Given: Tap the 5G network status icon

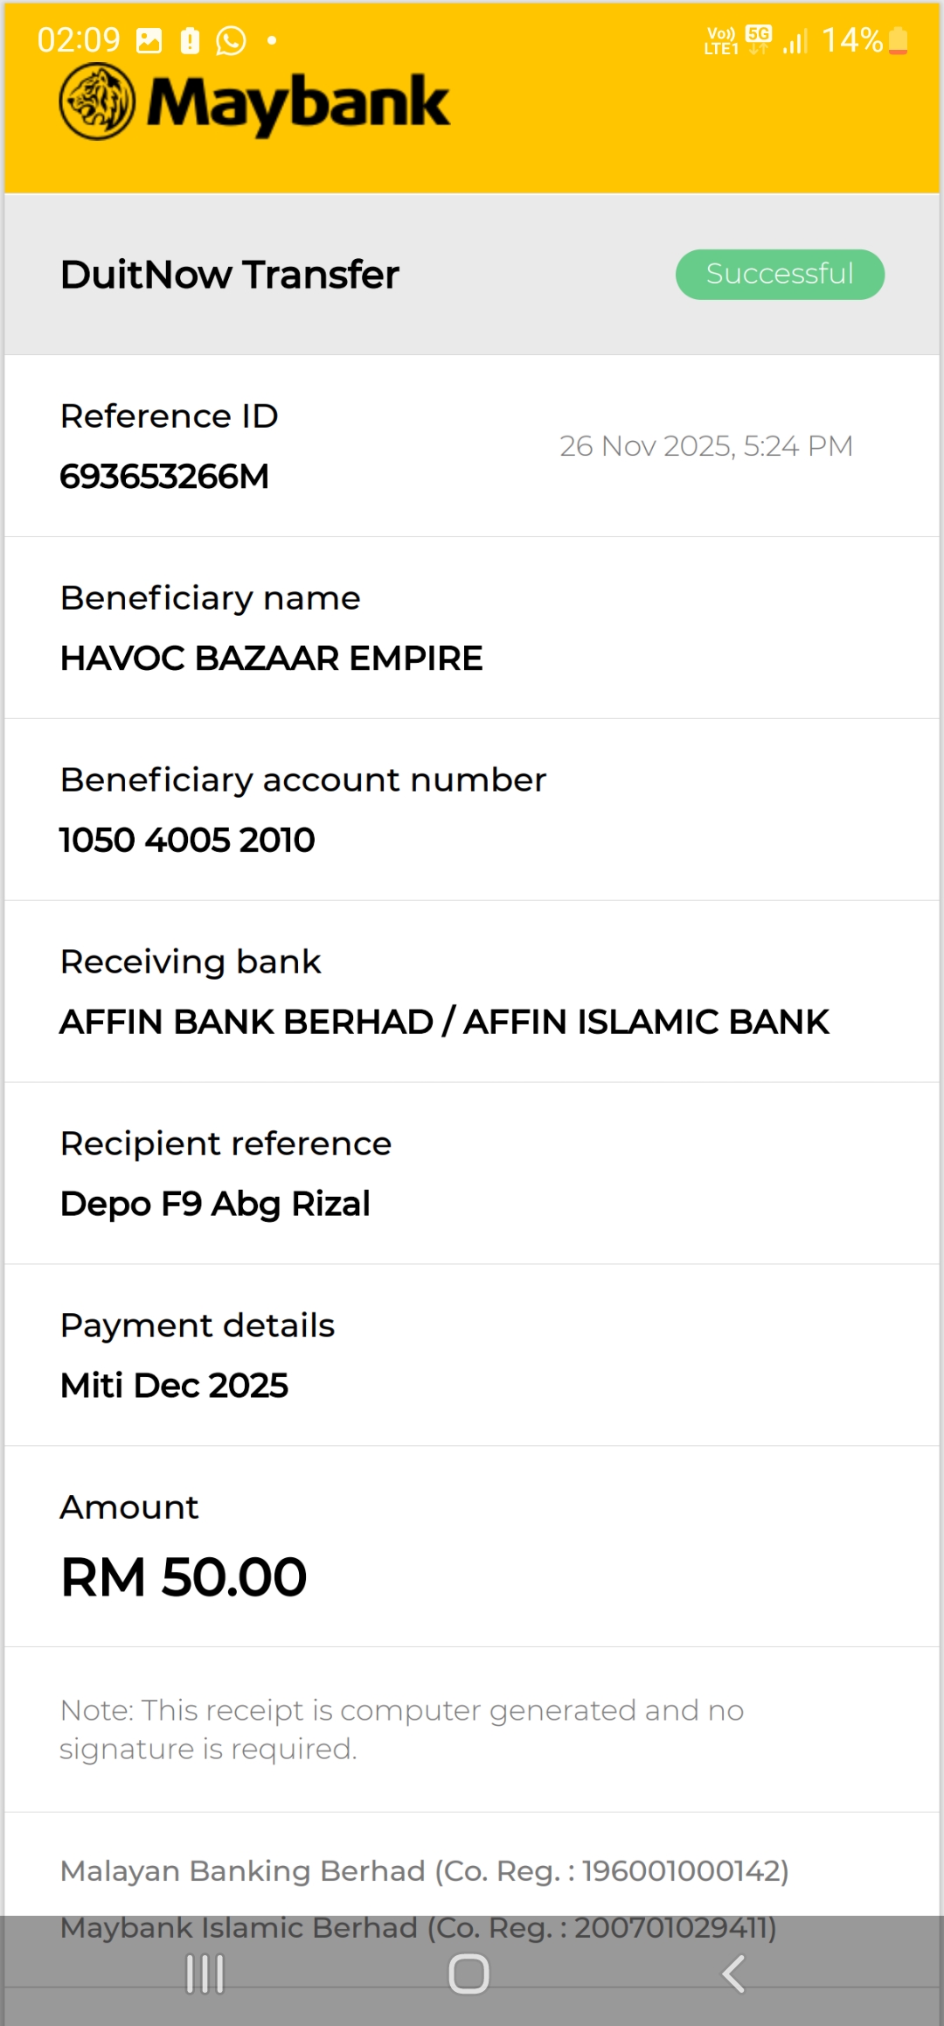Looking at the screenshot, I should point(759,38).
